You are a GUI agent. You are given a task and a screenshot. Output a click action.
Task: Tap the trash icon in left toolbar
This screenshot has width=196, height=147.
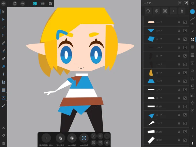pos(3,143)
